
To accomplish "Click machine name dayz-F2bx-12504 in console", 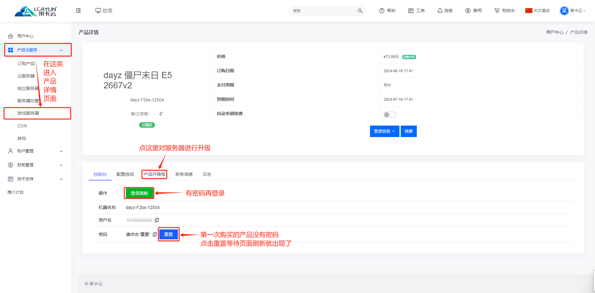I will pyautogui.click(x=143, y=207).
